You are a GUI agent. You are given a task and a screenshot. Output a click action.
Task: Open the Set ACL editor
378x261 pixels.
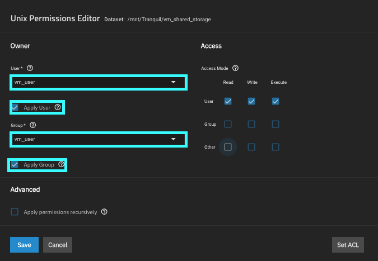[x=348, y=245]
